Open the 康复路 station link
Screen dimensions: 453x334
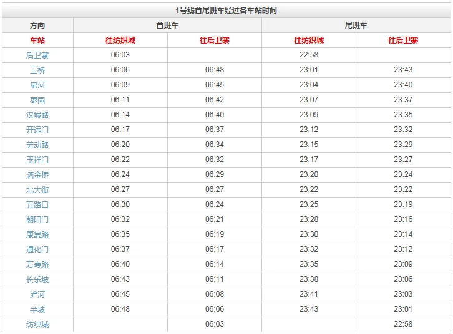pyautogui.click(x=37, y=234)
